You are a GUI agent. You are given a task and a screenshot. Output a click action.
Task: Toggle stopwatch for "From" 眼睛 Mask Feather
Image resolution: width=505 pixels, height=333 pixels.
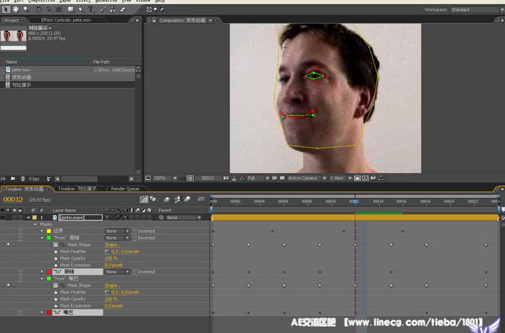coord(56,252)
